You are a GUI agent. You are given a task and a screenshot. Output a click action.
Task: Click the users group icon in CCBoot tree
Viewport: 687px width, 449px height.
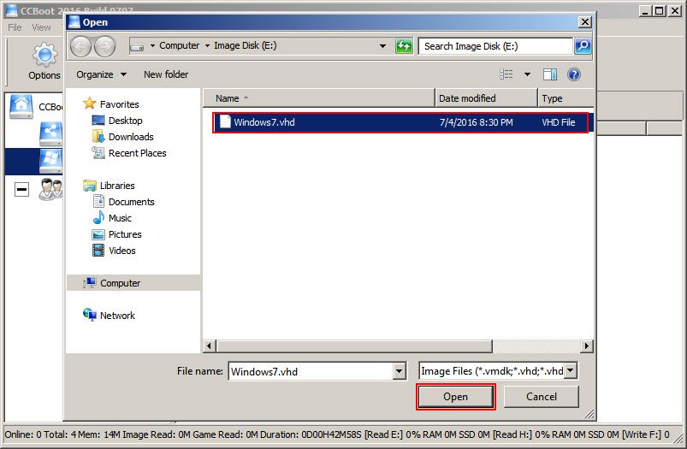(x=50, y=189)
